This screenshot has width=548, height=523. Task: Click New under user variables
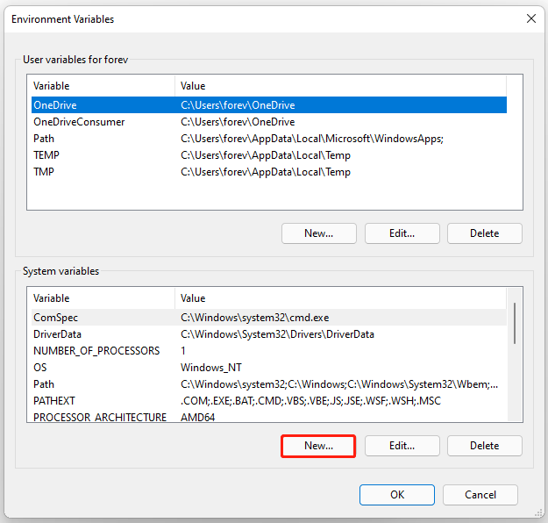pos(319,233)
